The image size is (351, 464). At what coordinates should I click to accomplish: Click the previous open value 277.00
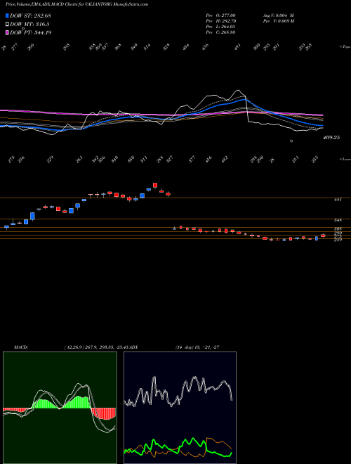click(229, 15)
